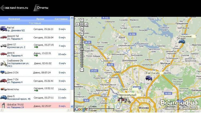
Task: Click the Отпускник vehicle marker on map
Action: click(182, 41)
